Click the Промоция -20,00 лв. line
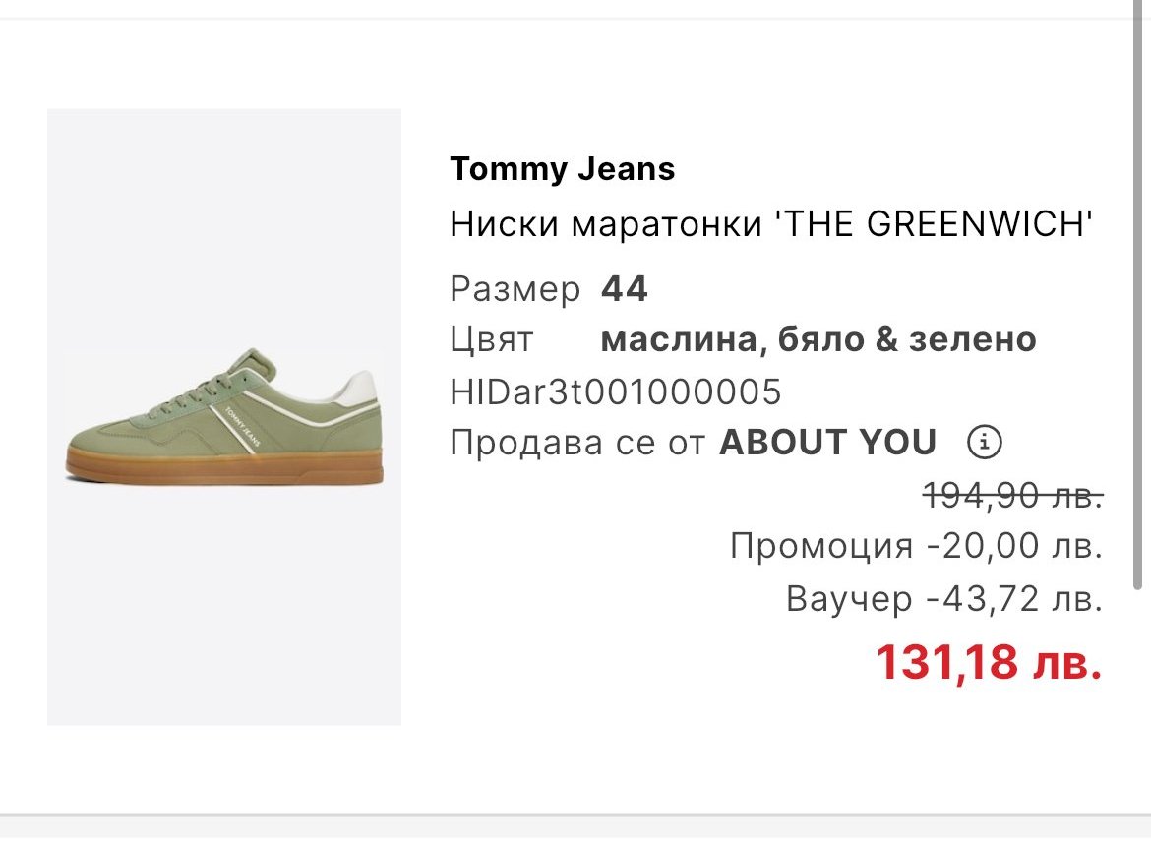Viewport: 1151px width, 843px height. [916, 544]
